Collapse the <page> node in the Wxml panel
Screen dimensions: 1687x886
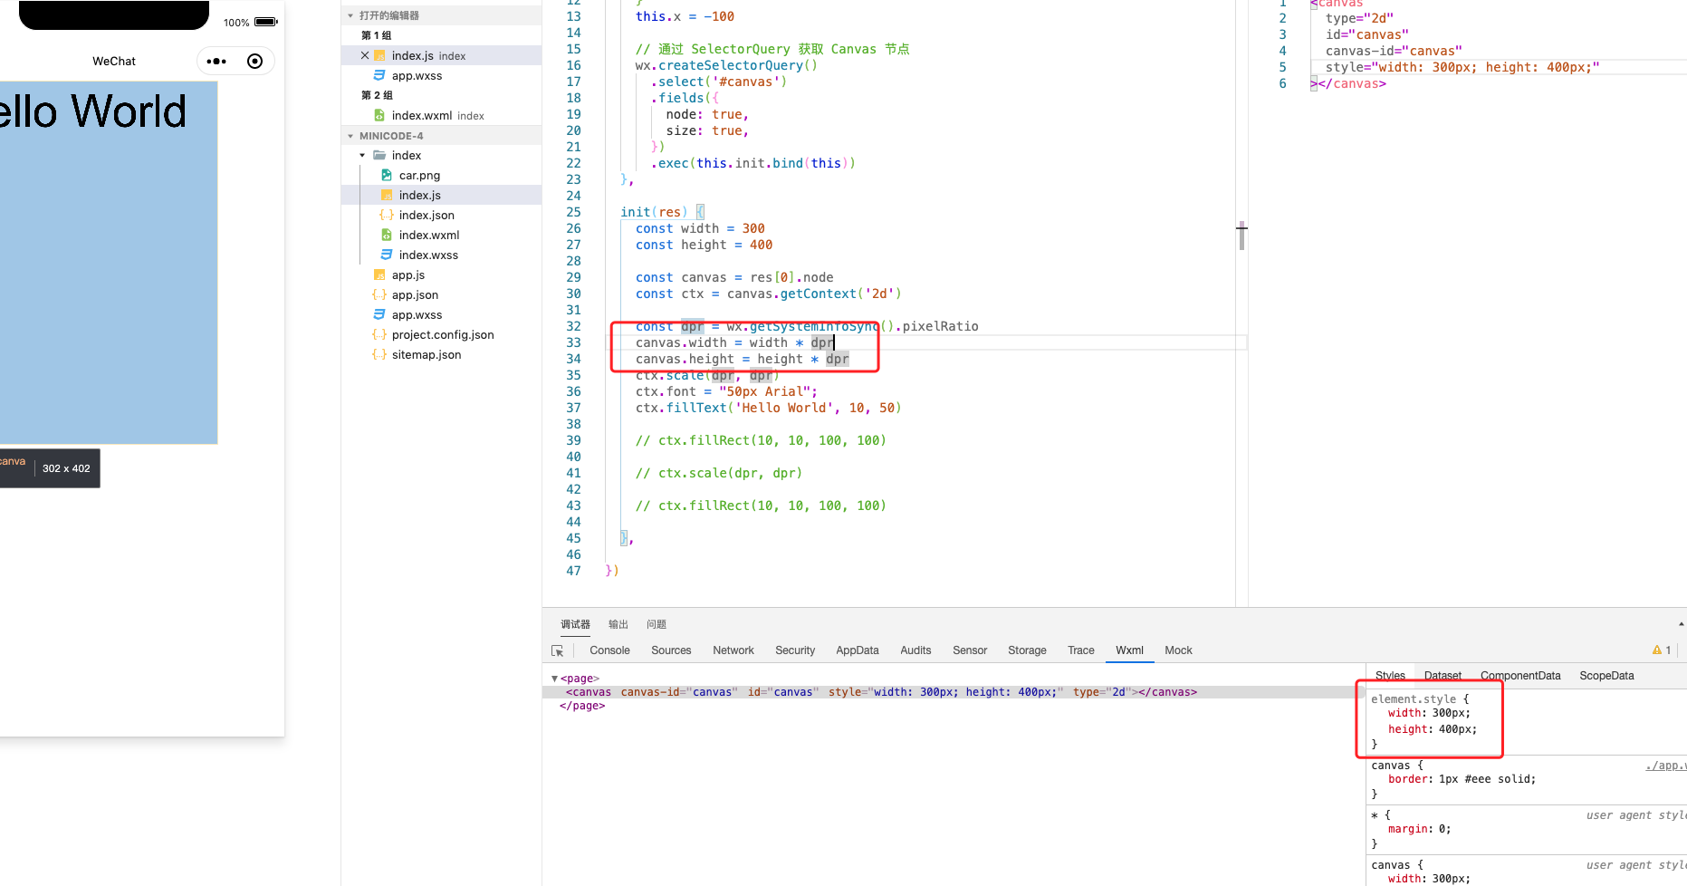click(x=555, y=678)
